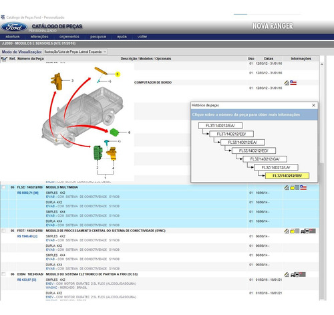Click COMPUTADOR DE BORDO description text
This screenshot has width=334, height=315.
pos(153,82)
